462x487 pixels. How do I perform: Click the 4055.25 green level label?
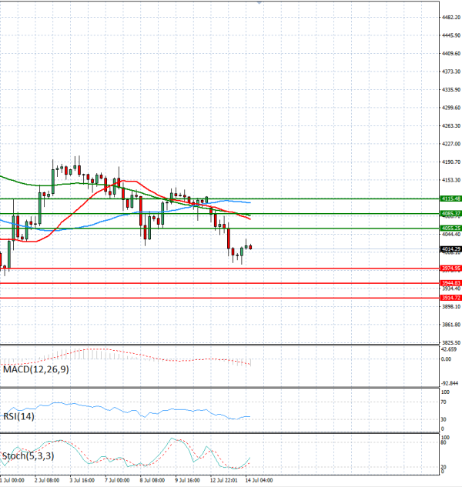451,228
